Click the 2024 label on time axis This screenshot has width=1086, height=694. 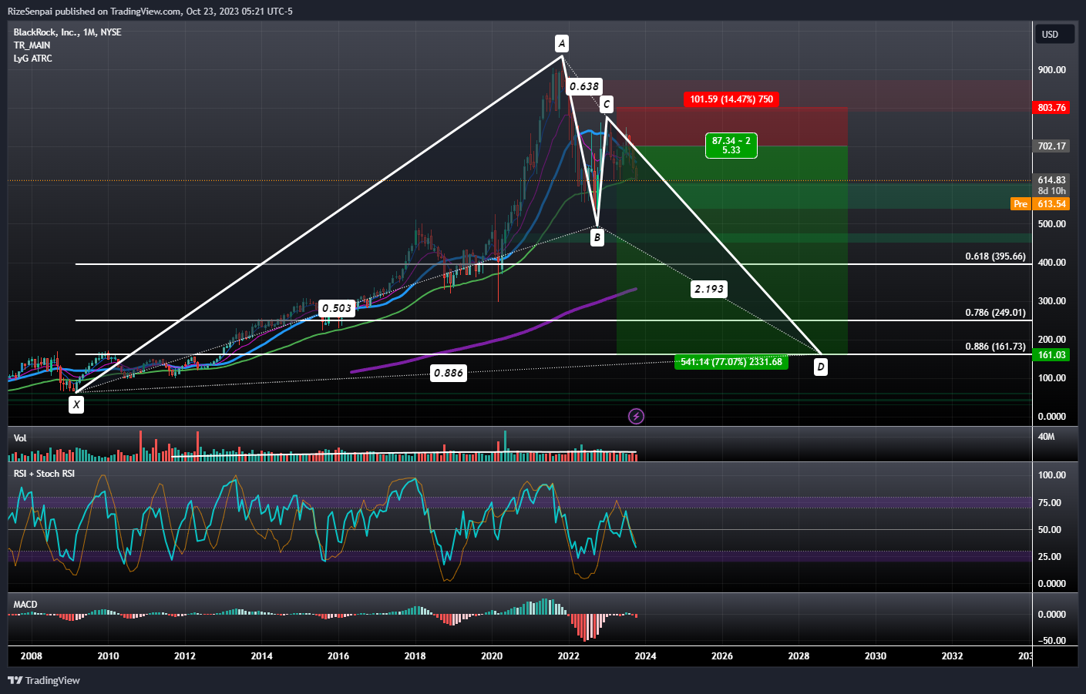tap(645, 656)
